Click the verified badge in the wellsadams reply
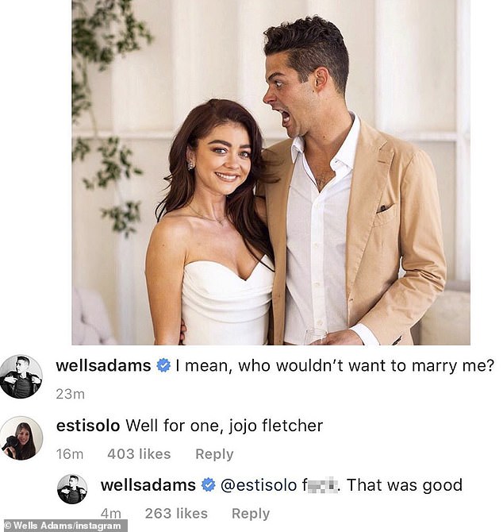 coord(209,485)
